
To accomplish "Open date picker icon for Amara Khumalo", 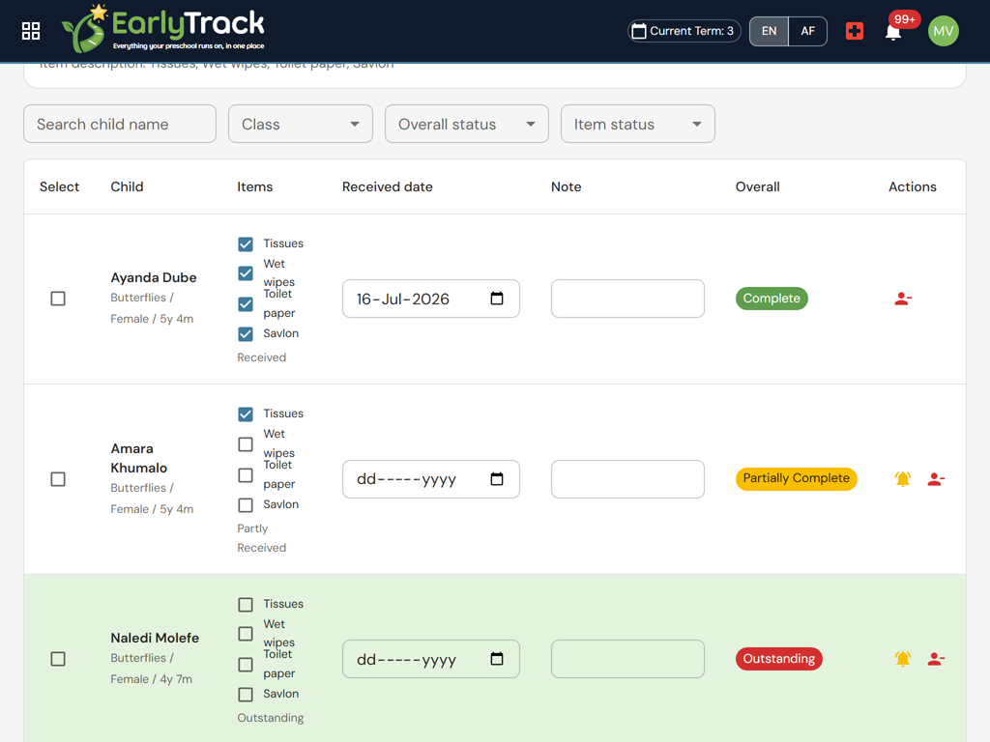I will pyautogui.click(x=497, y=479).
